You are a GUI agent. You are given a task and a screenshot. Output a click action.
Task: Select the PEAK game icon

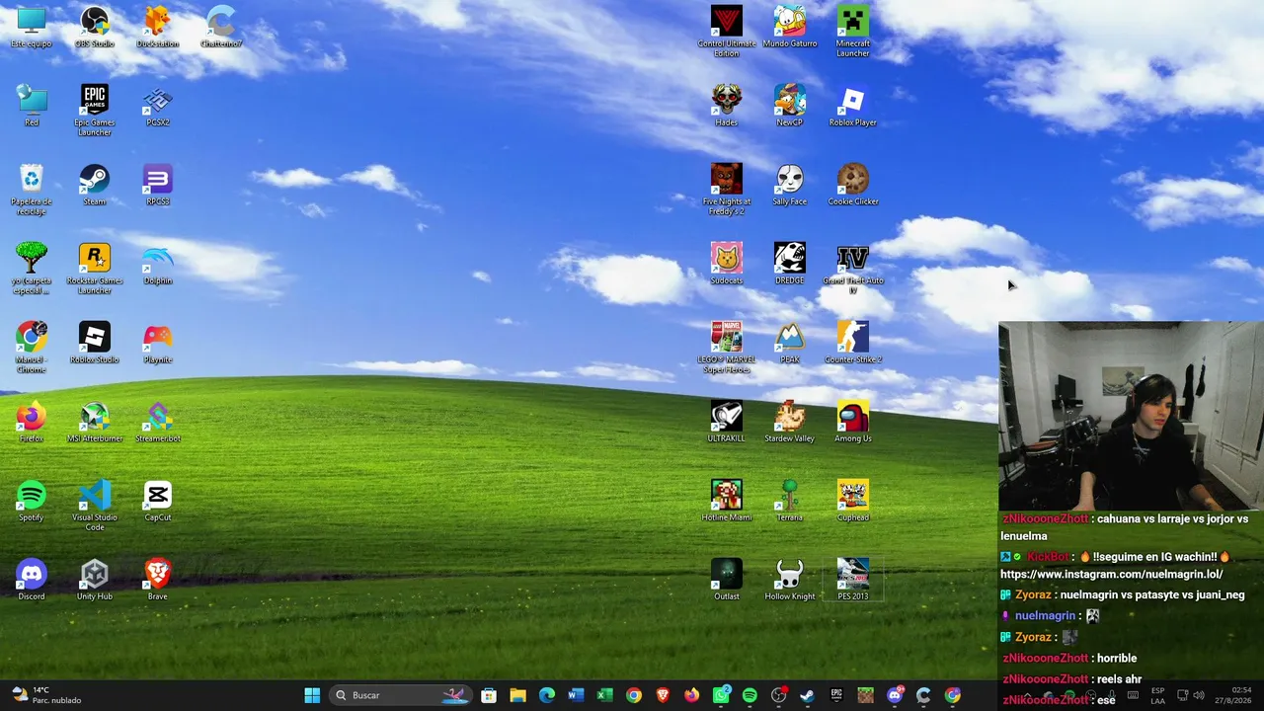coord(790,343)
